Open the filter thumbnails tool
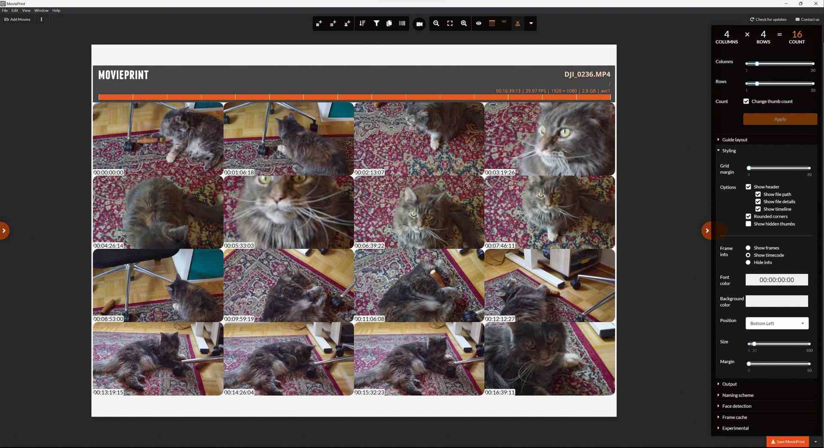 tap(377, 24)
